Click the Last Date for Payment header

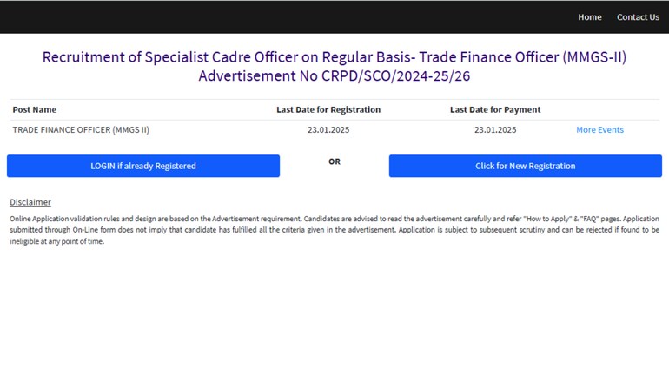coord(495,109)
